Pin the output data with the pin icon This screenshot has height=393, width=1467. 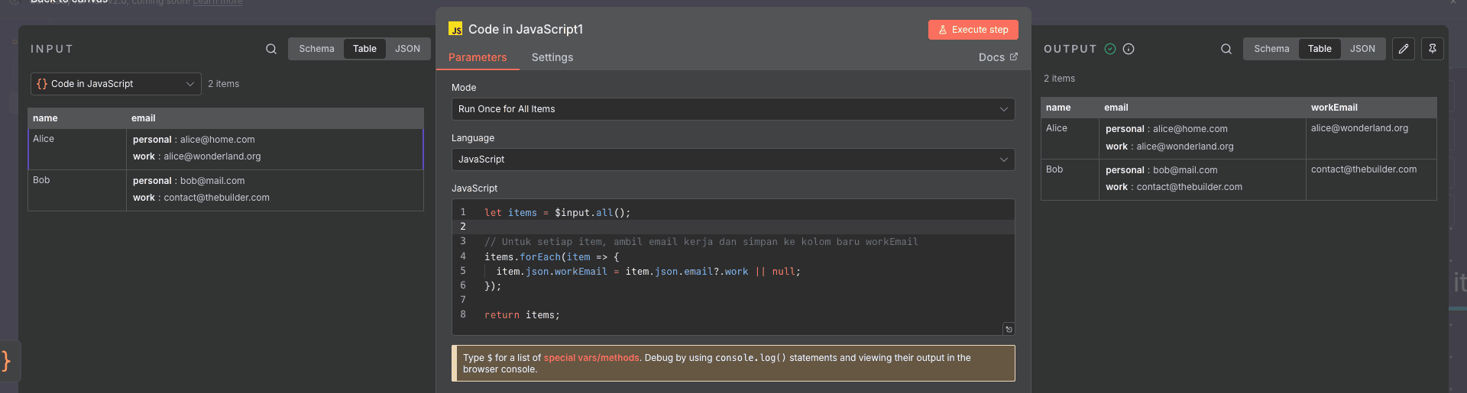(1433, 49)
